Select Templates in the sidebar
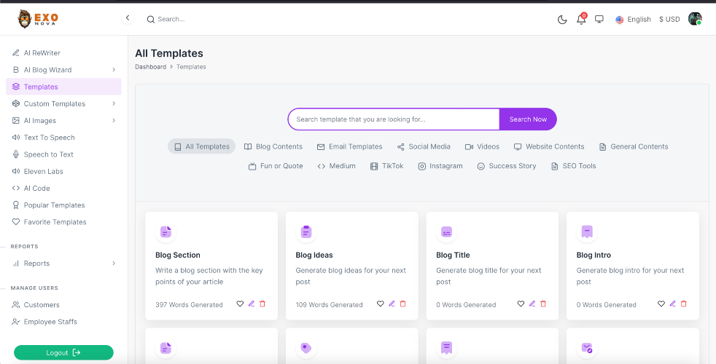The image size is (716, 364). 64,87
